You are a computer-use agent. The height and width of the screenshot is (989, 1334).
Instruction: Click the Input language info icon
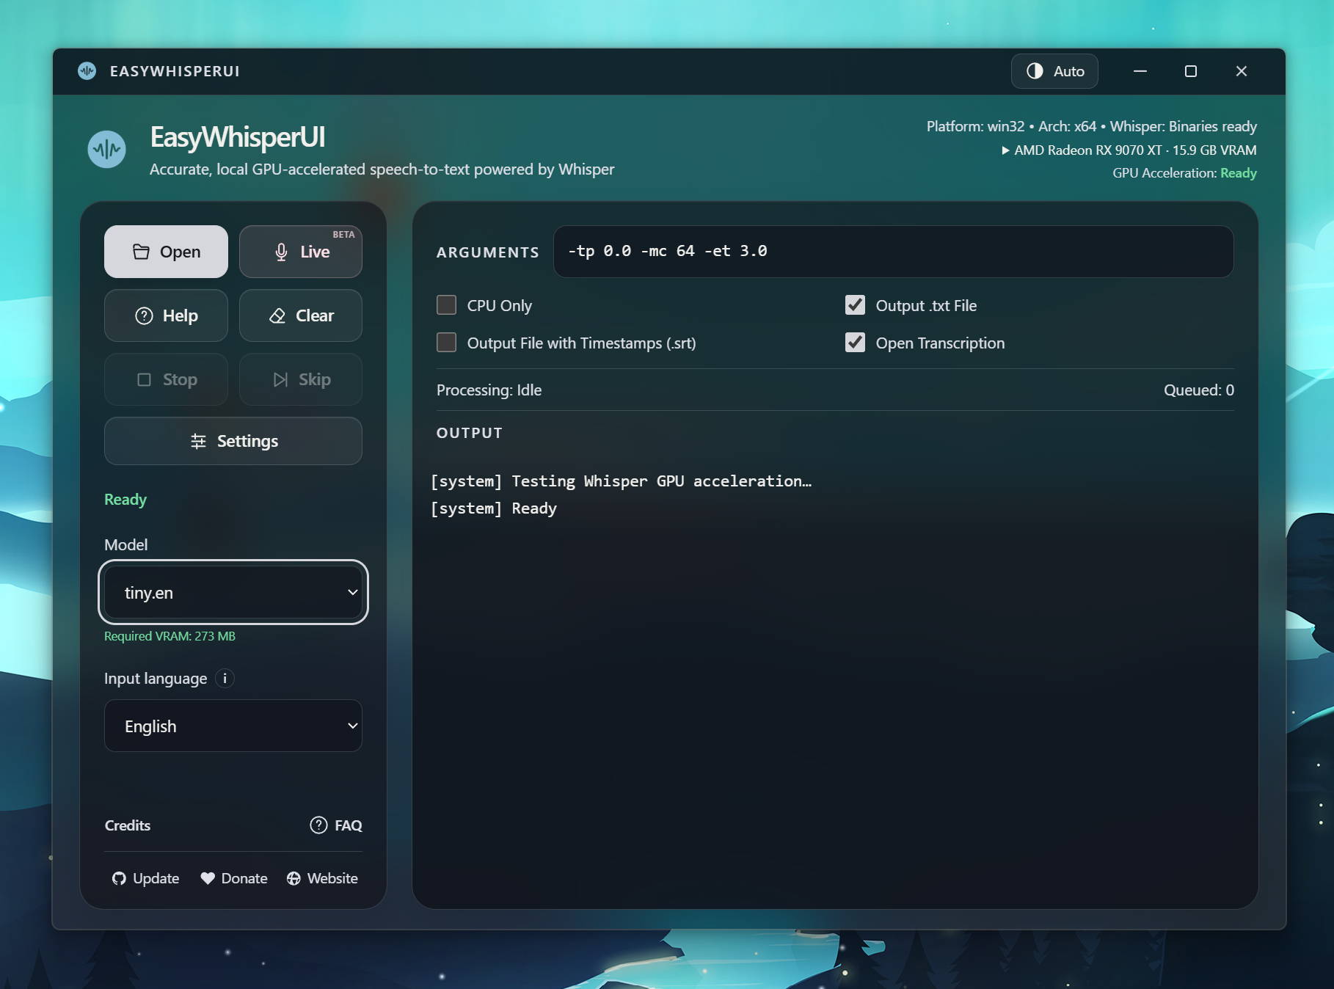click(225, 679)
